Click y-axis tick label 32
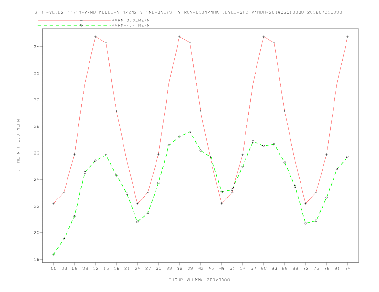Screen dimensions: 379x292 pyautogui.click(x=37, y=73)
